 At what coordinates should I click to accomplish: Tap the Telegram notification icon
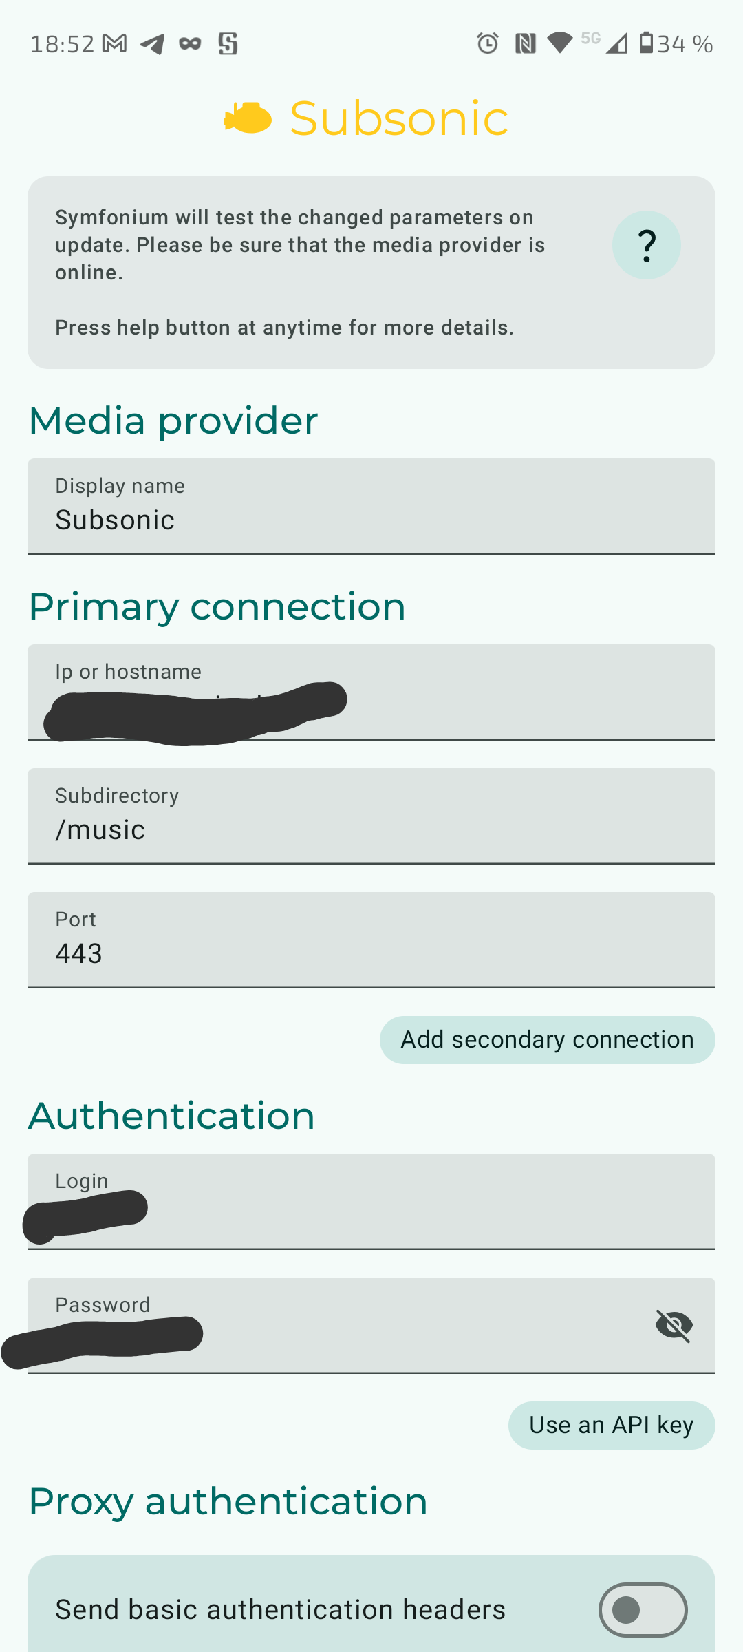coord(153,44)
